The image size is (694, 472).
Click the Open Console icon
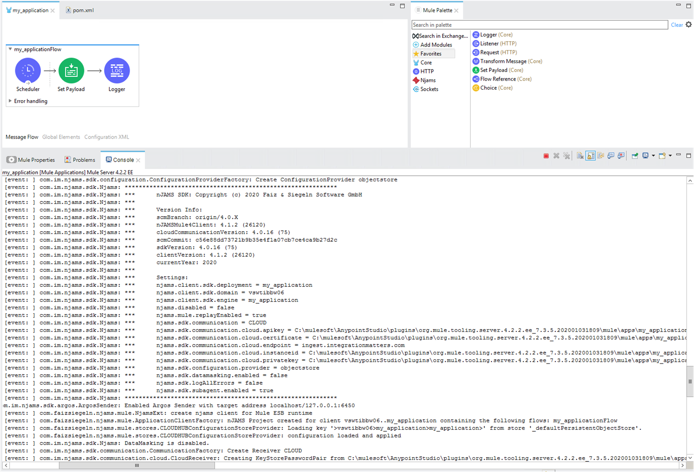[662, 156]
